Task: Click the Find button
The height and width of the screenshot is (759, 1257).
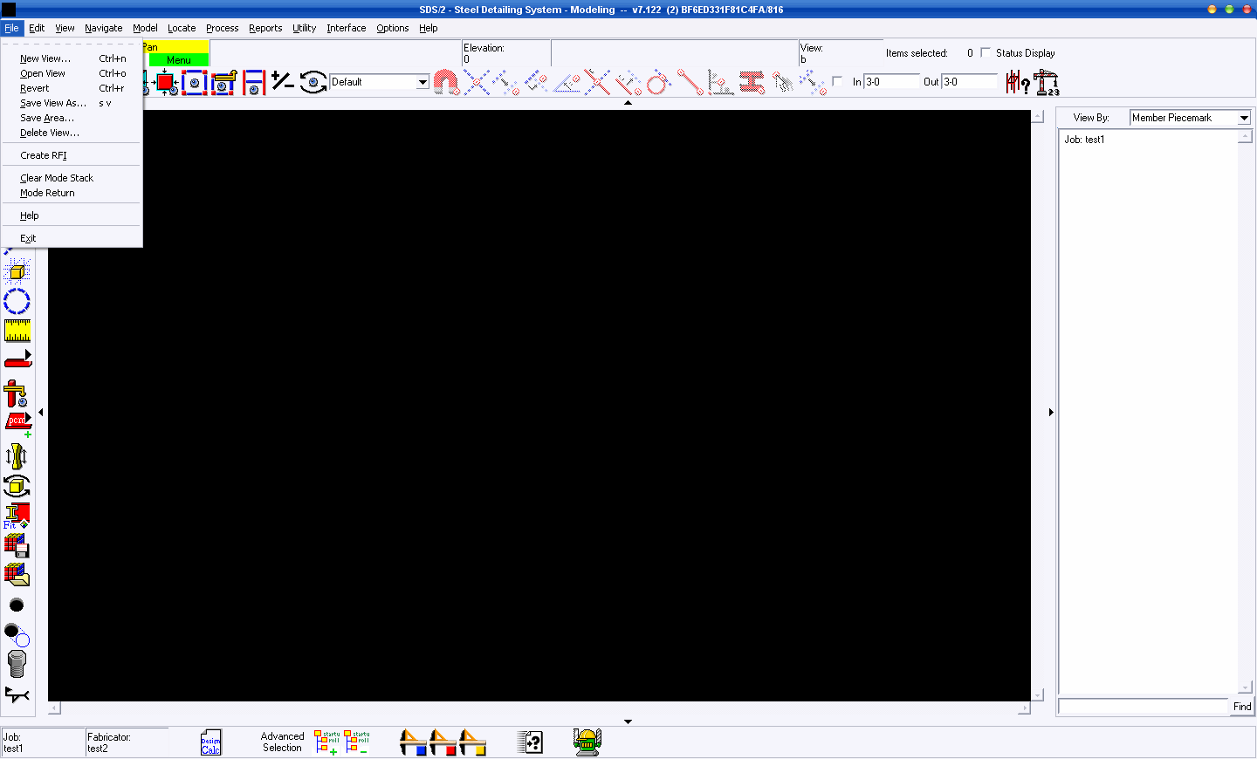Action: [1242, 707]
